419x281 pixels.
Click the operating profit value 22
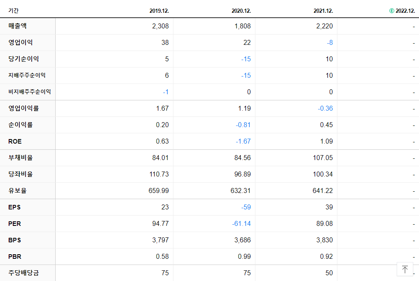pos(247,43)
